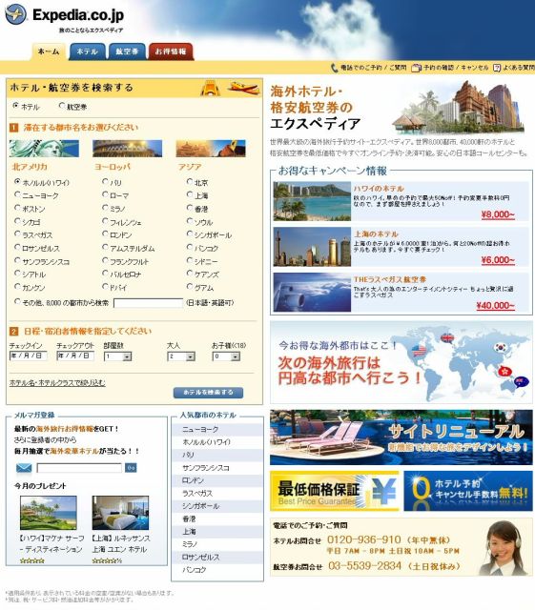Click the envelope icon in メルマガ登録
The width and height of the screenshot is (535, 610).
pos(24,468)
